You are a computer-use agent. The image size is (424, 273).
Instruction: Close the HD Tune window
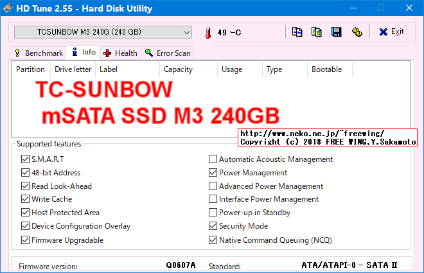pyautogui.click(x=409, y=8)
